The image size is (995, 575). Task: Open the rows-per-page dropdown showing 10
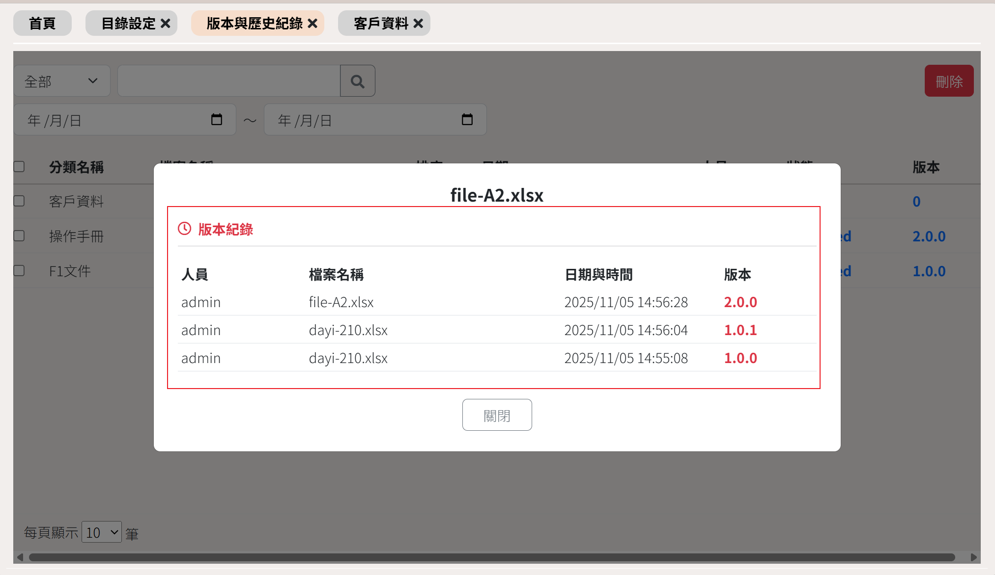pos(102,532)
